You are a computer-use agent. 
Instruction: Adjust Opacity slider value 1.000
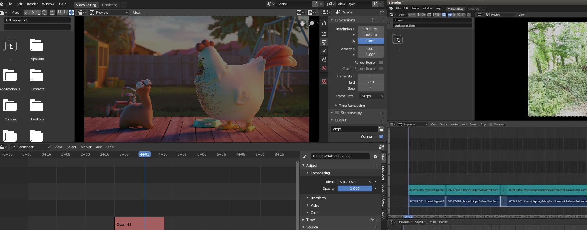(355, 189)
